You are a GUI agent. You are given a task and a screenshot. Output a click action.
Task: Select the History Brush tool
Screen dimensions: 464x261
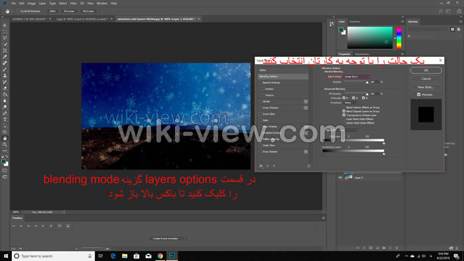[x=5, y=82]
